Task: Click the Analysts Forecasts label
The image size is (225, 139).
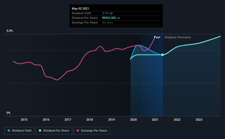Action: pos(178,37)
